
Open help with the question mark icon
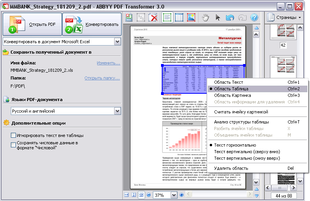pyautogui.click(x=254, y=17)
